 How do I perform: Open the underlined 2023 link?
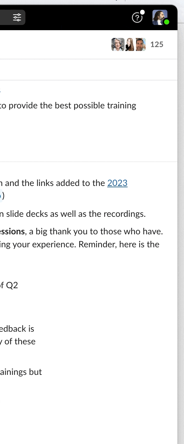tap(117, 183)
